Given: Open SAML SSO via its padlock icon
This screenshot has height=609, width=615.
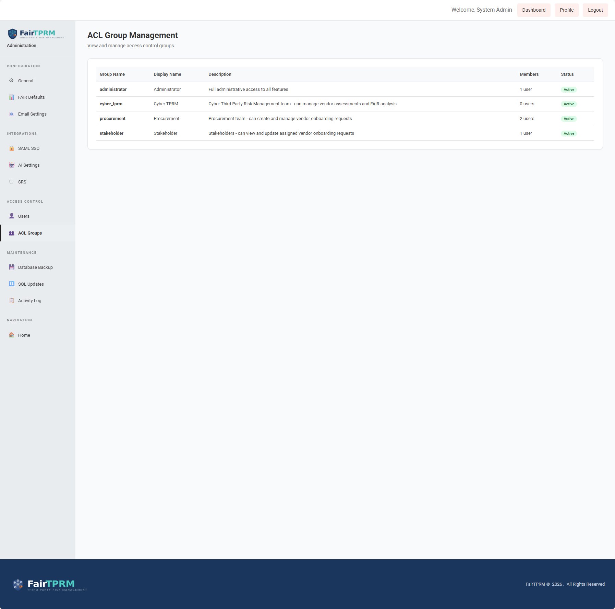Looking at the screenshot, I should (x=11, y=148).
